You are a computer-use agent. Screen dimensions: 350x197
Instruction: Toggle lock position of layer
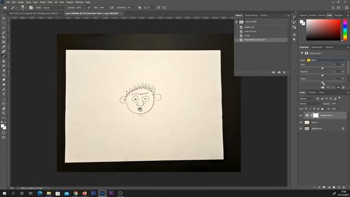click(314, 109)
